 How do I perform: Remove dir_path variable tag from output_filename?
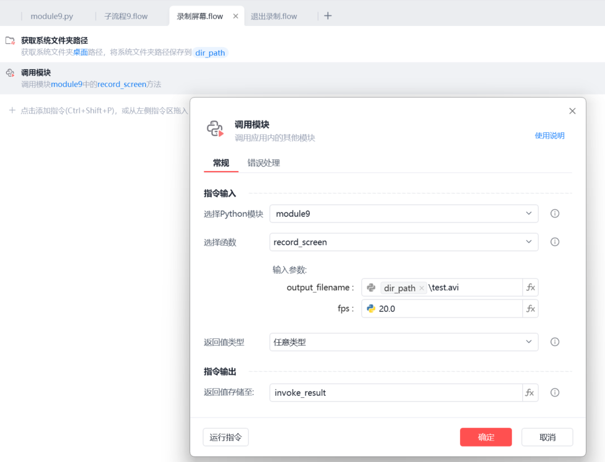pos(422,288)
